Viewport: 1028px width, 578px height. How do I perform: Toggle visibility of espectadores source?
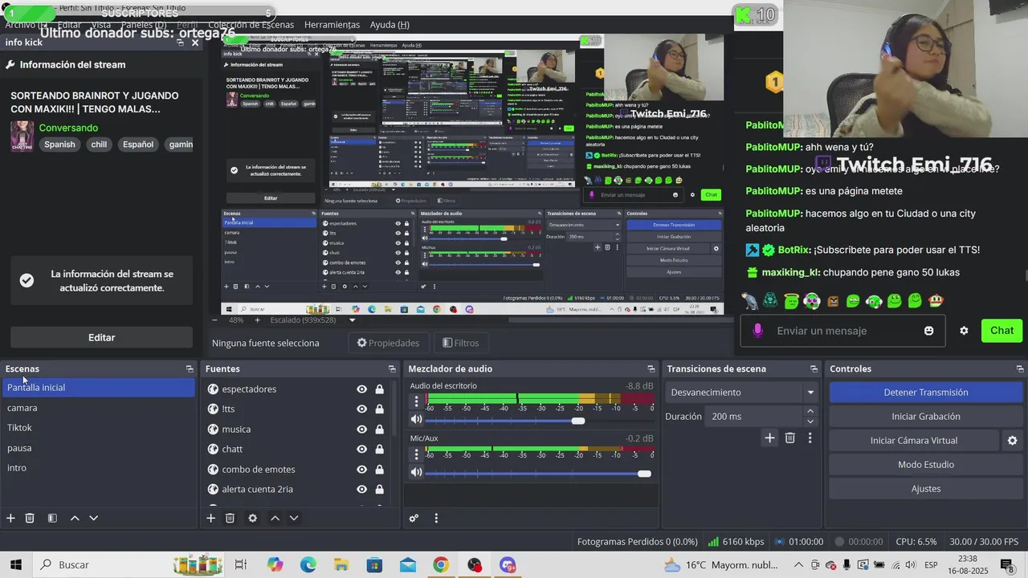[362, 389]
